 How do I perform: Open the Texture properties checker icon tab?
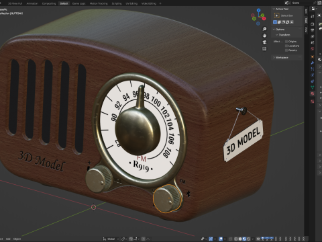pos(313,102)
